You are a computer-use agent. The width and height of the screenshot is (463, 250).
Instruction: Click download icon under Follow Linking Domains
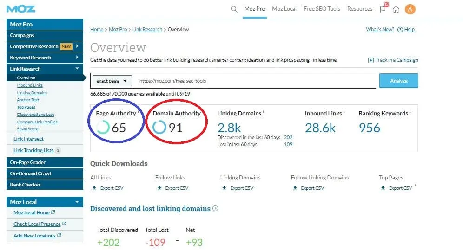[295, 188]
